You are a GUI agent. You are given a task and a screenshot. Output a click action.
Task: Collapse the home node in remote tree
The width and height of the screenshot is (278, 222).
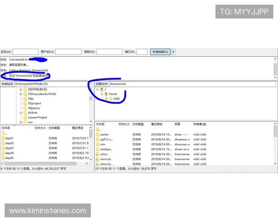click(101, 94)
